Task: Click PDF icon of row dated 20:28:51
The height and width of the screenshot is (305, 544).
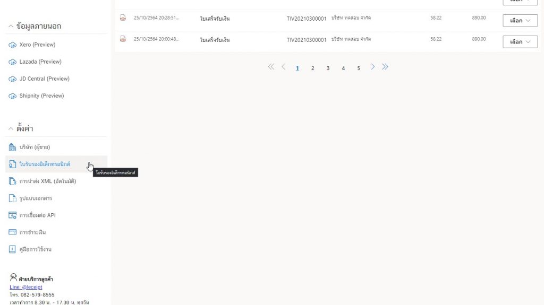Action: 123,18
